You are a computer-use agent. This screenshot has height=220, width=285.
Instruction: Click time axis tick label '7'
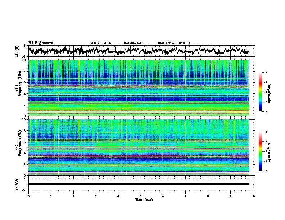pyautogui.click(x=186, y=196)
